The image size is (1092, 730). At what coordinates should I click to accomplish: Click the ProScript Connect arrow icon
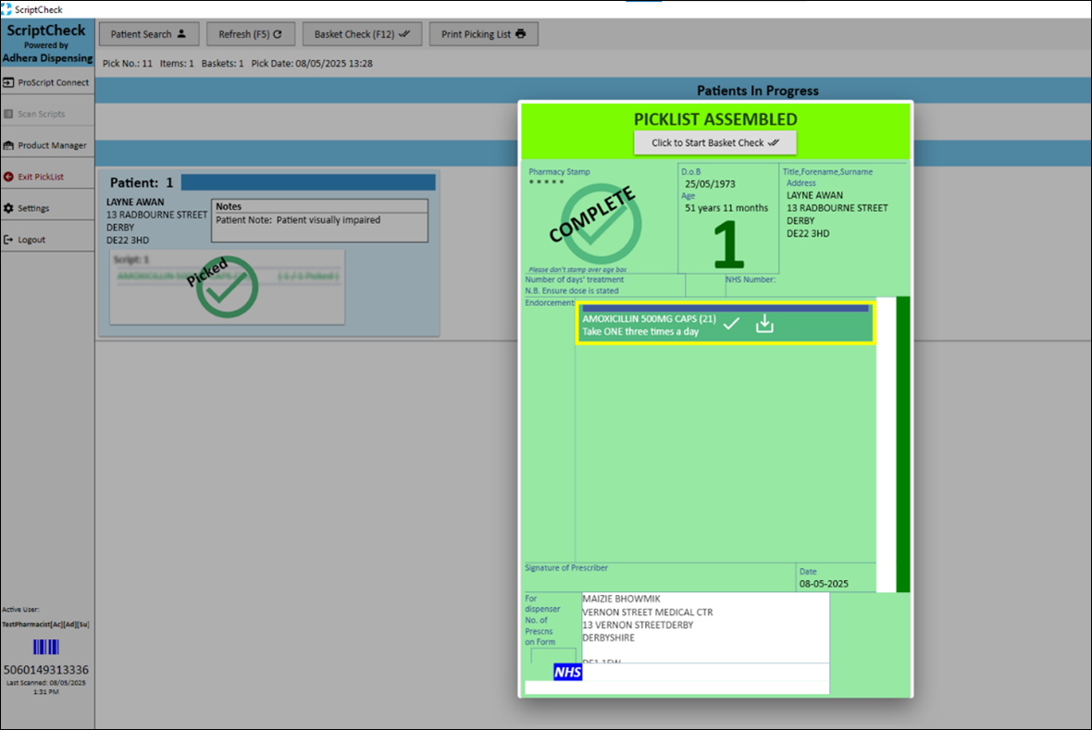click(x=8, y=82)
